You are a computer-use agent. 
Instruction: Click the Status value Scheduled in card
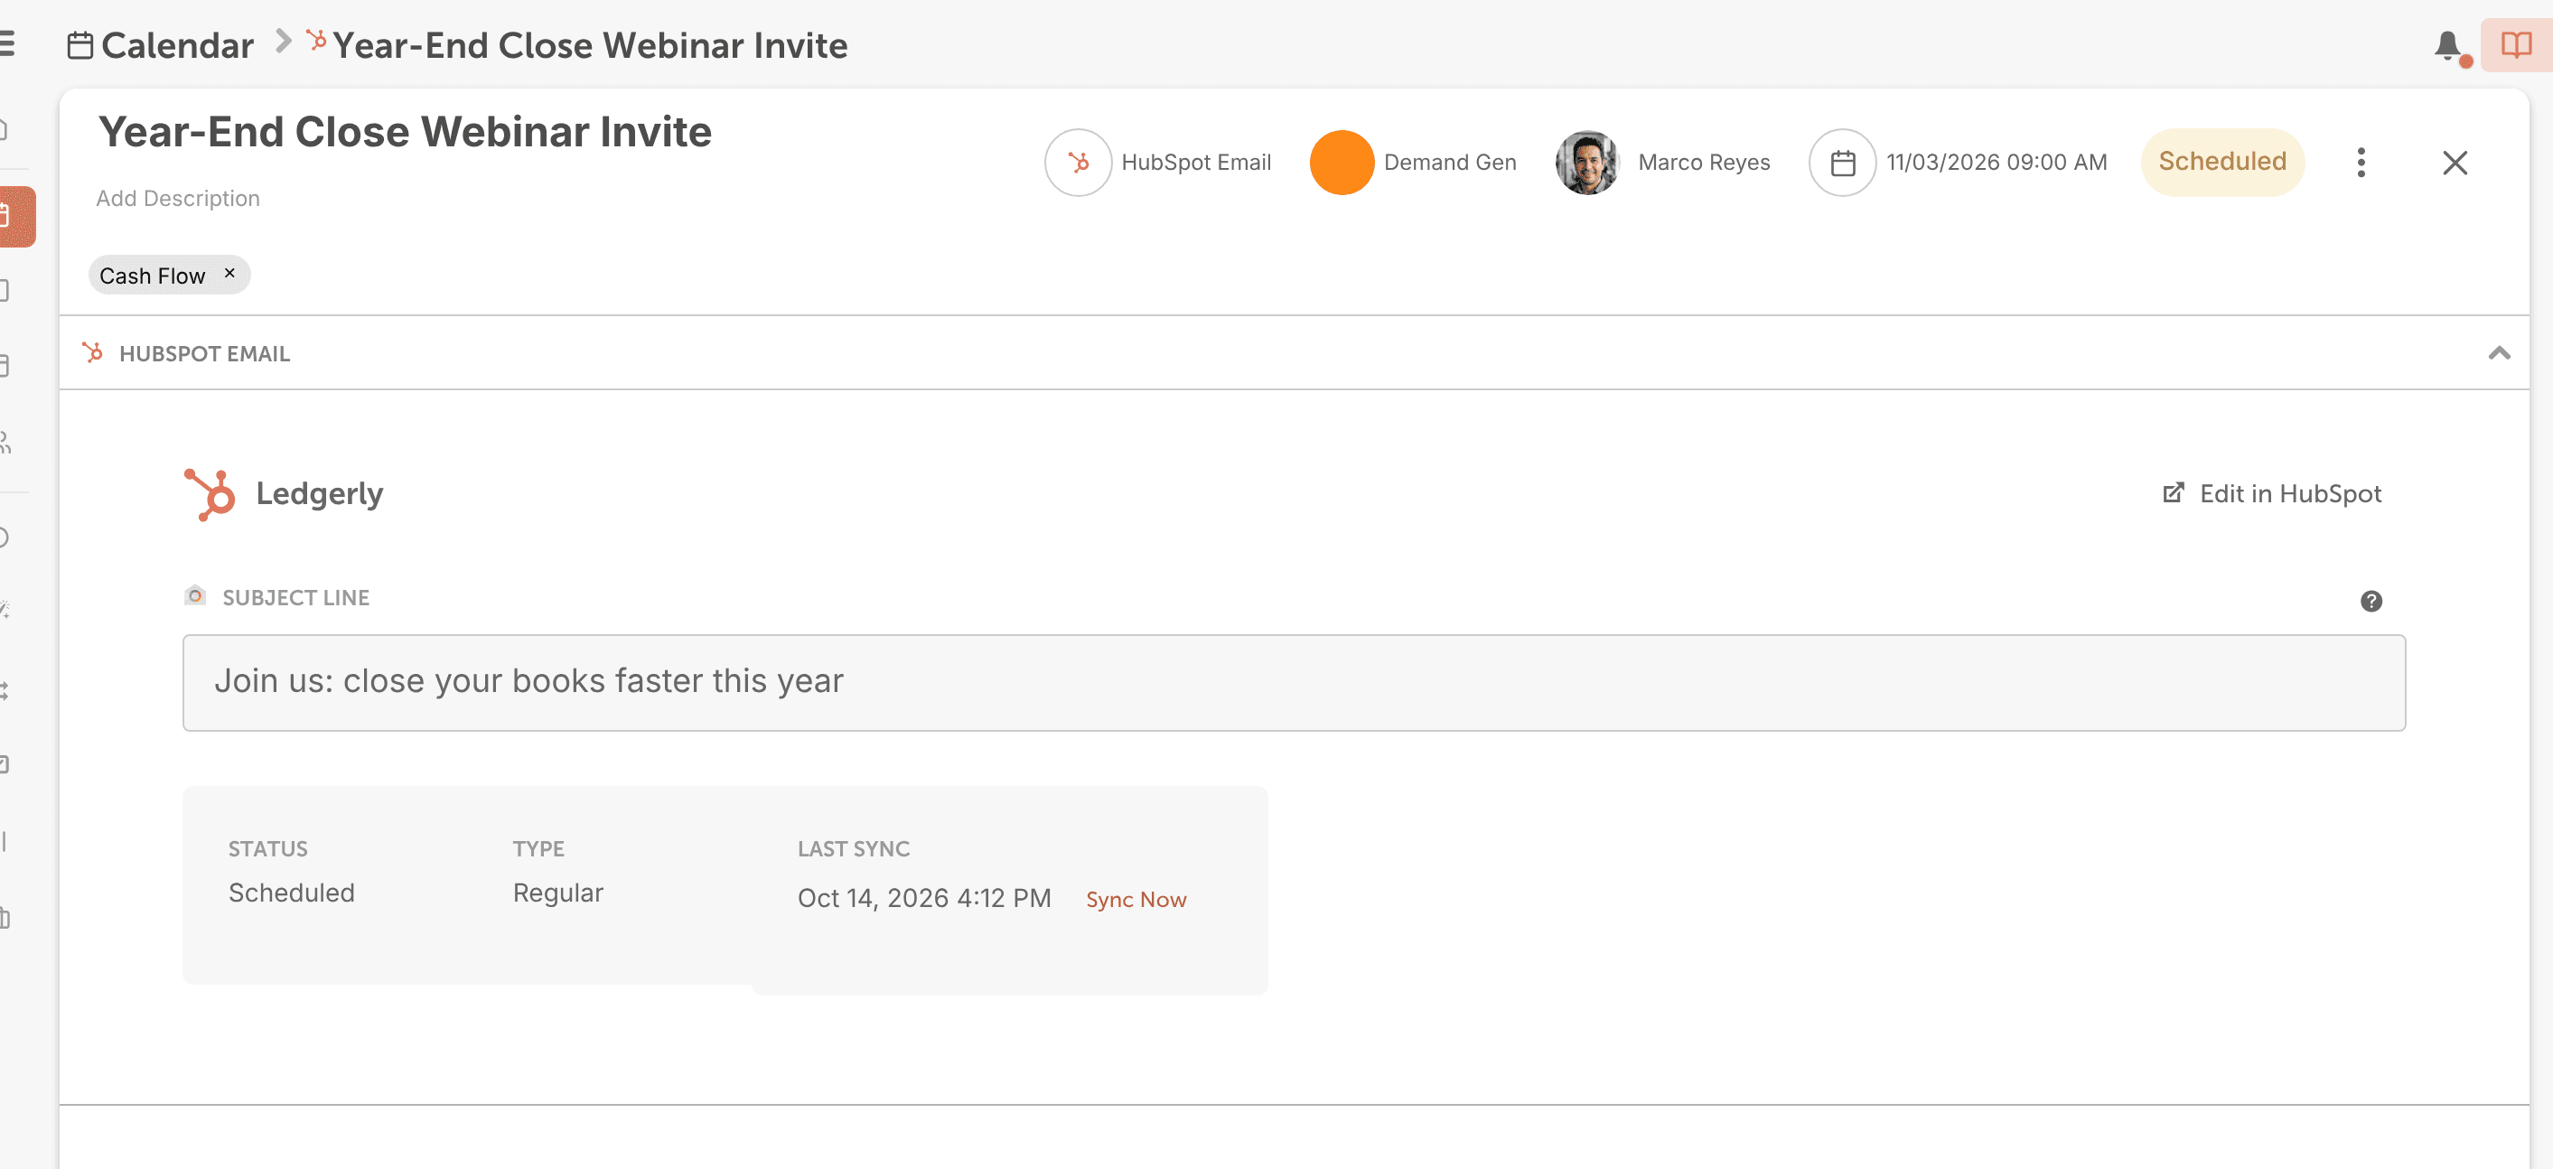[292, 893]
